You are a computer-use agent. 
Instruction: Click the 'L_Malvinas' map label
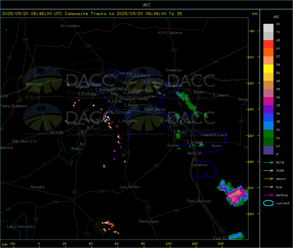128,121
